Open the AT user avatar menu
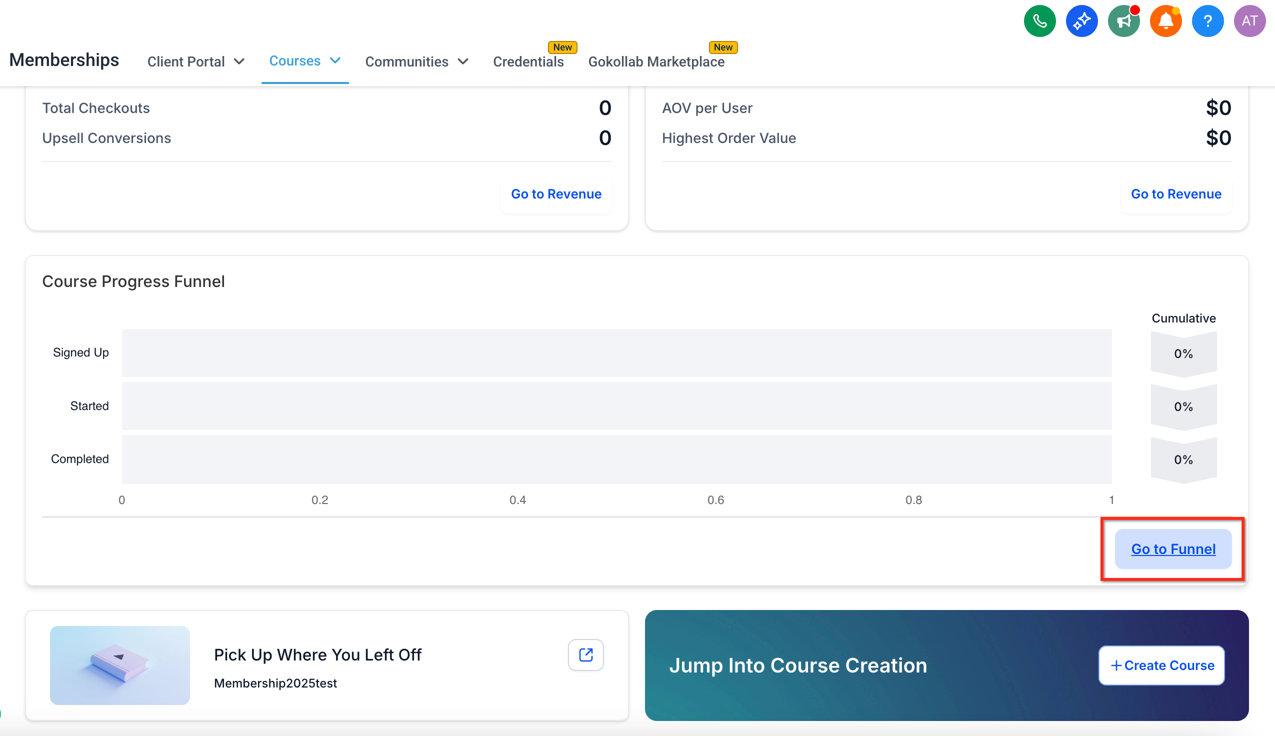The height and width of the screenshot is (736, 1275). [1249, 21]
